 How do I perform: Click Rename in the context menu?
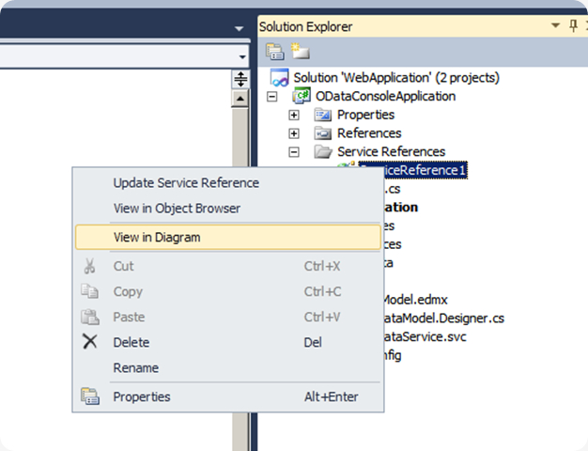click(136, 367)
